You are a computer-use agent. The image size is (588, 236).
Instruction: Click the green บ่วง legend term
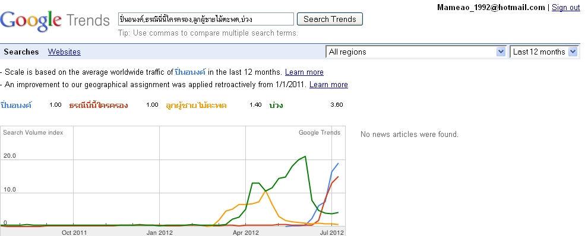tap(276, 105)
